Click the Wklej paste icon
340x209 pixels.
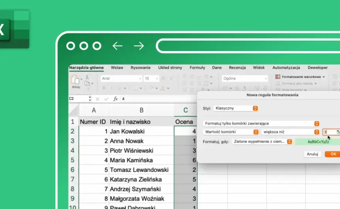pos(75,80)
